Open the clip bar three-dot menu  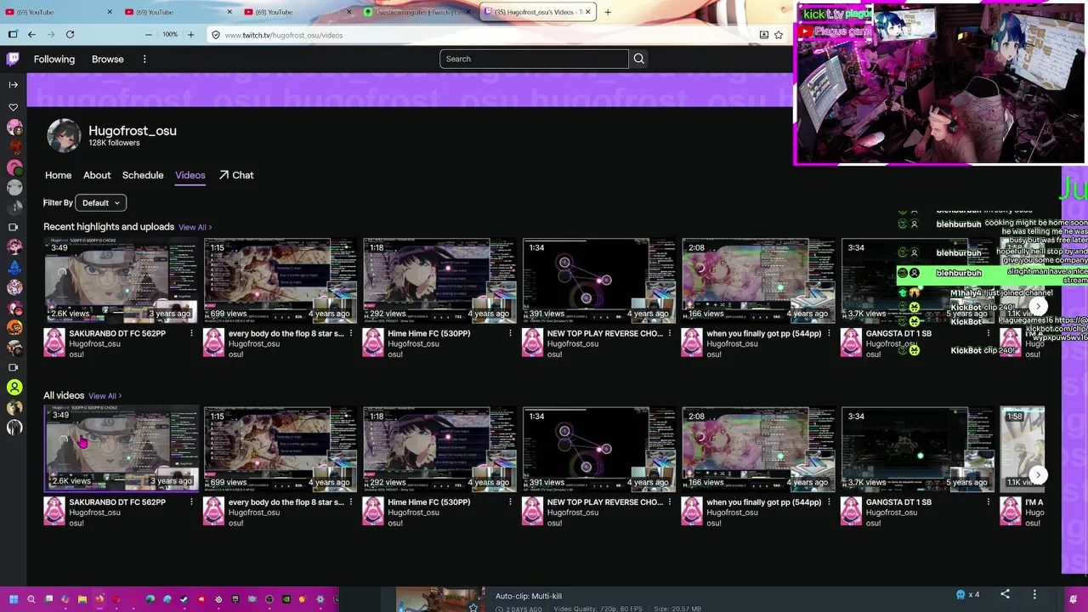pos(1034,594)
